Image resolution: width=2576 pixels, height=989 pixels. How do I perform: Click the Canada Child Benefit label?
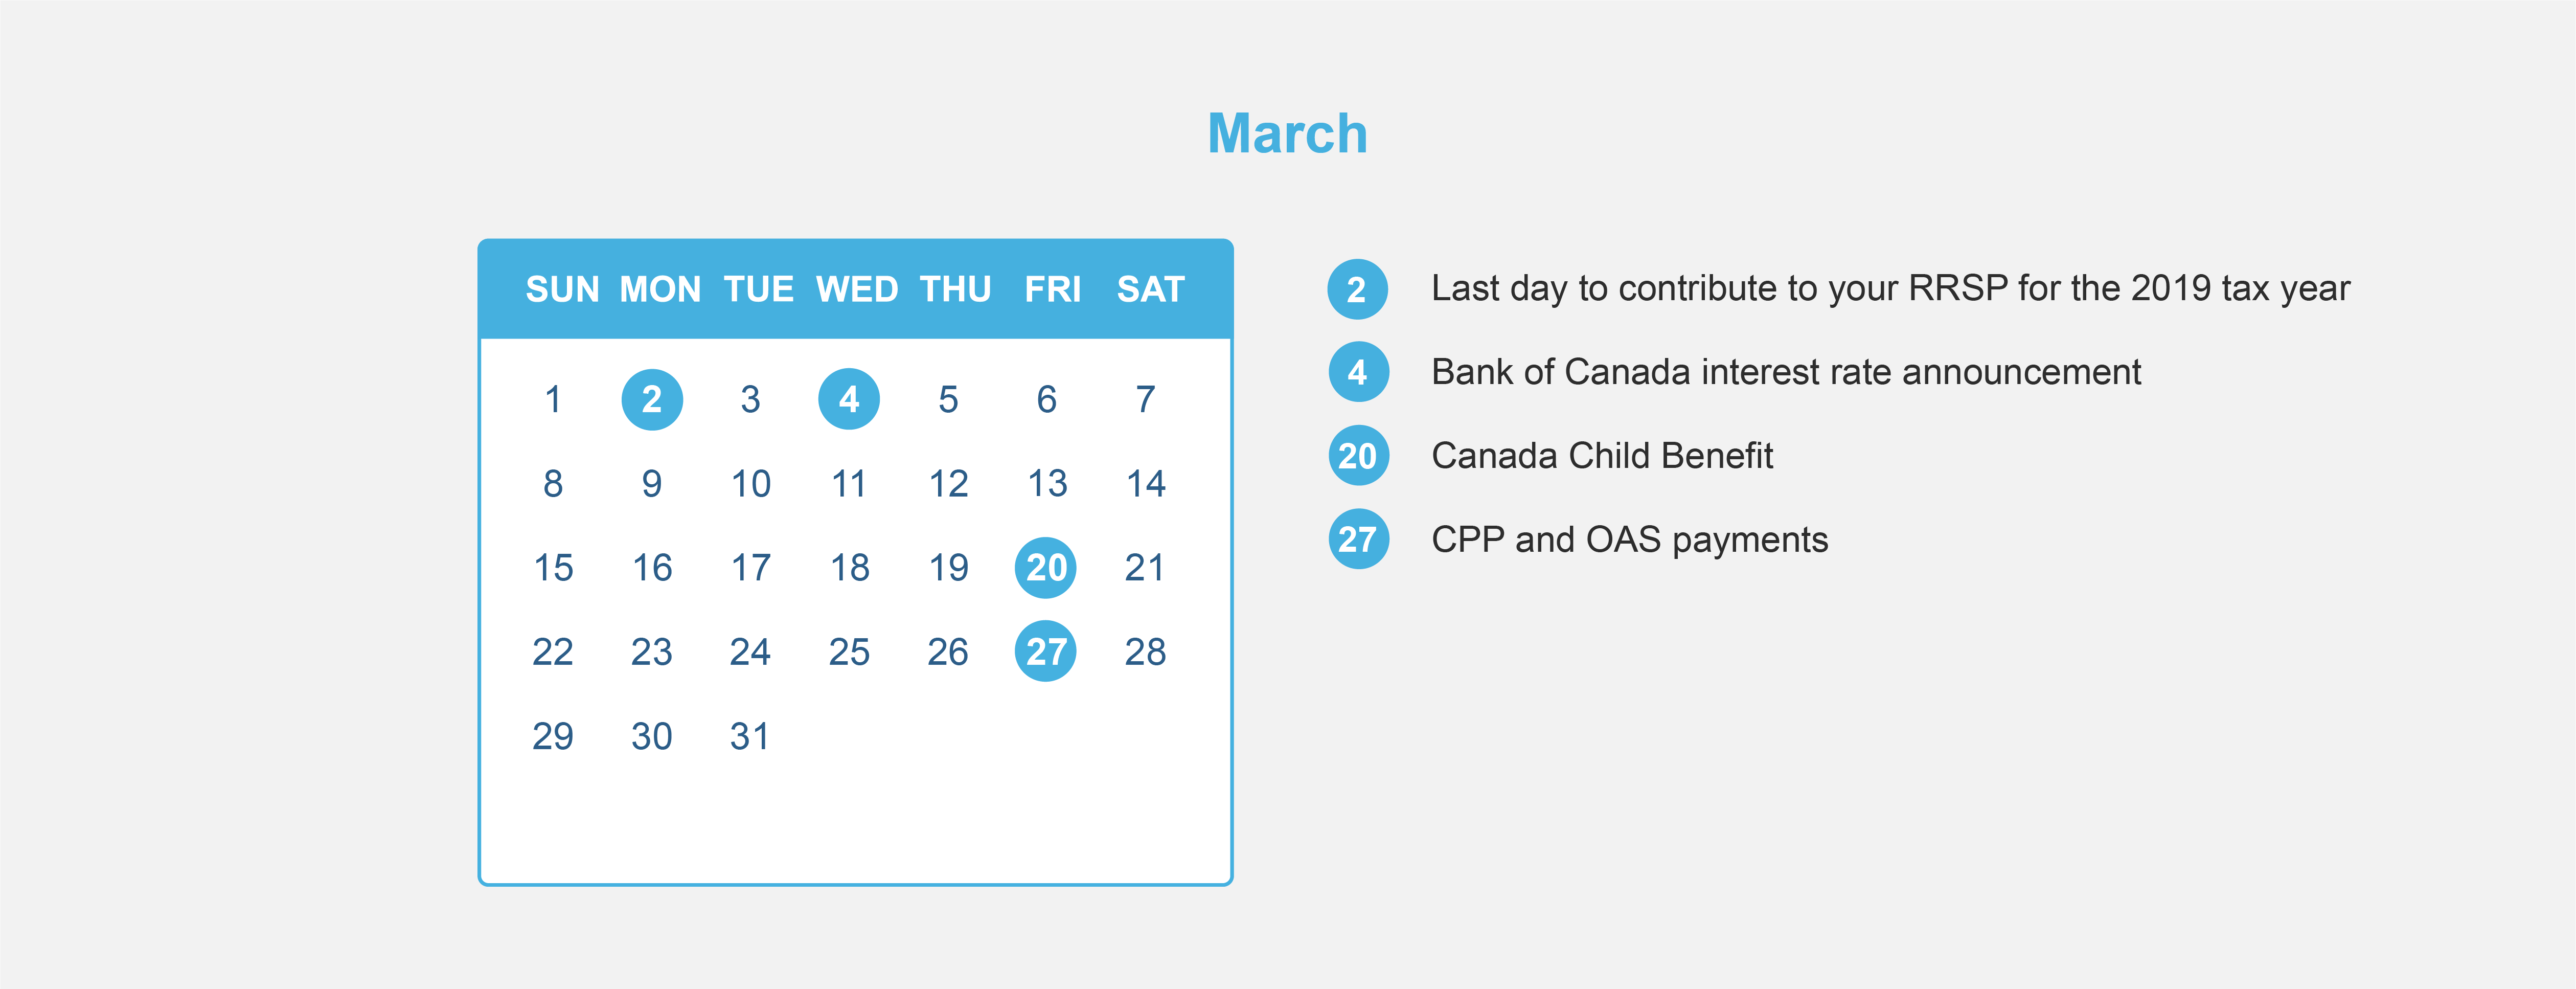click(x=1602, y=456)
